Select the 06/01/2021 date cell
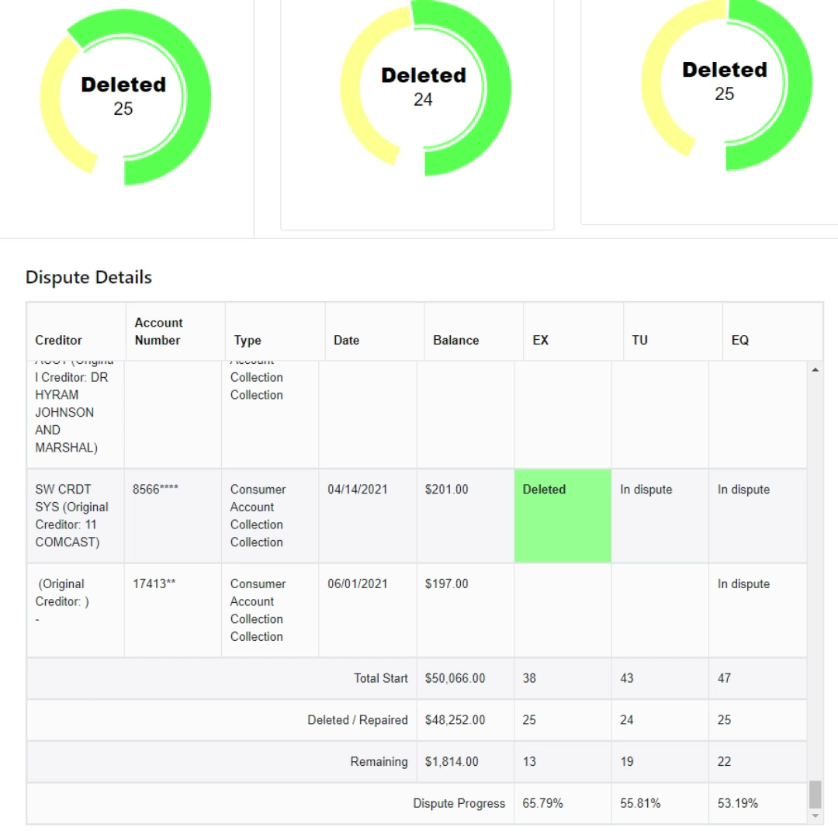838x838 pixels. click(357, 584)
